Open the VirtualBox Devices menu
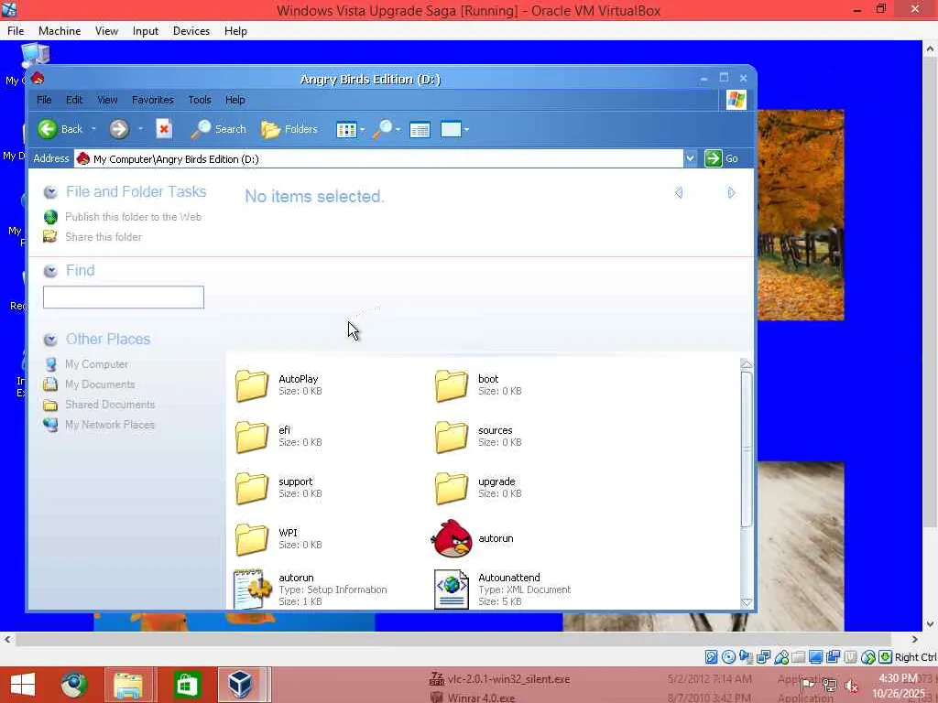This screenshot has height=703, width=938. click(191, 31)
